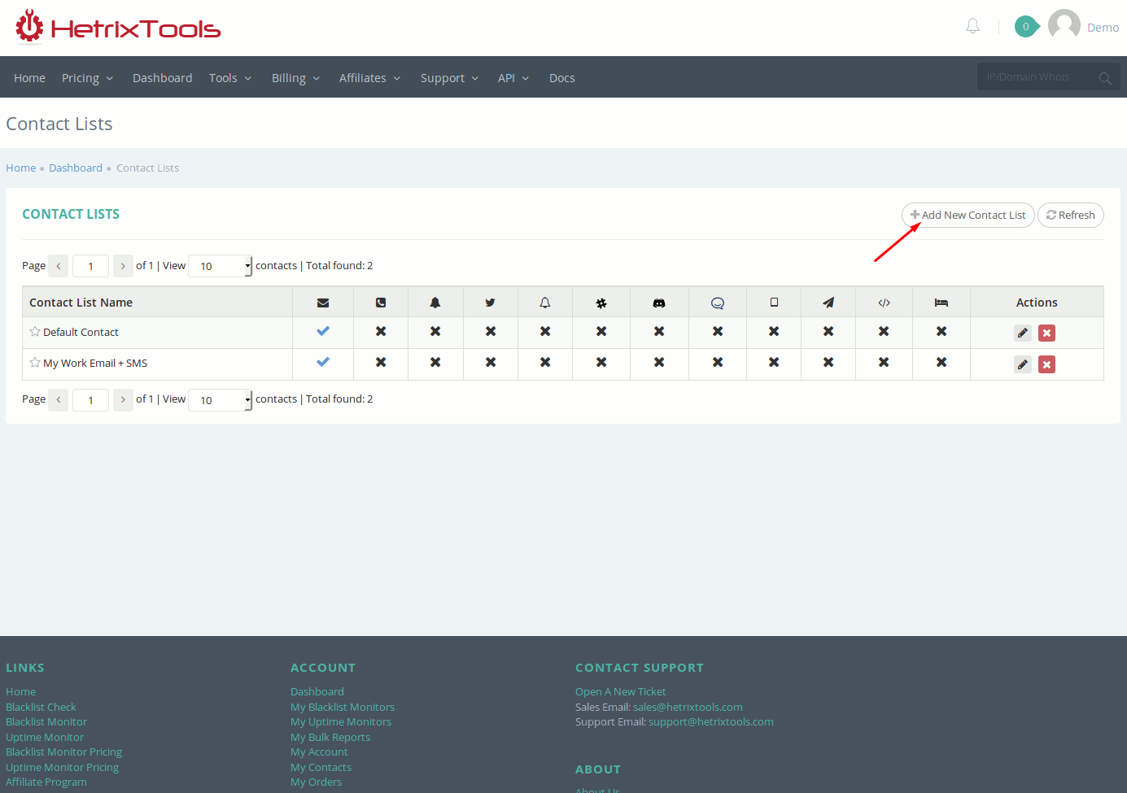Click the Telegram paper plane column icon
Viewport: 1127px width, 793px height.
(x=828, y=303)
